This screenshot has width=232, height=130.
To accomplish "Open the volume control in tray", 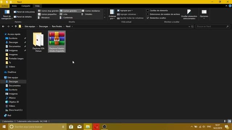I will click(x=204, y=127).
